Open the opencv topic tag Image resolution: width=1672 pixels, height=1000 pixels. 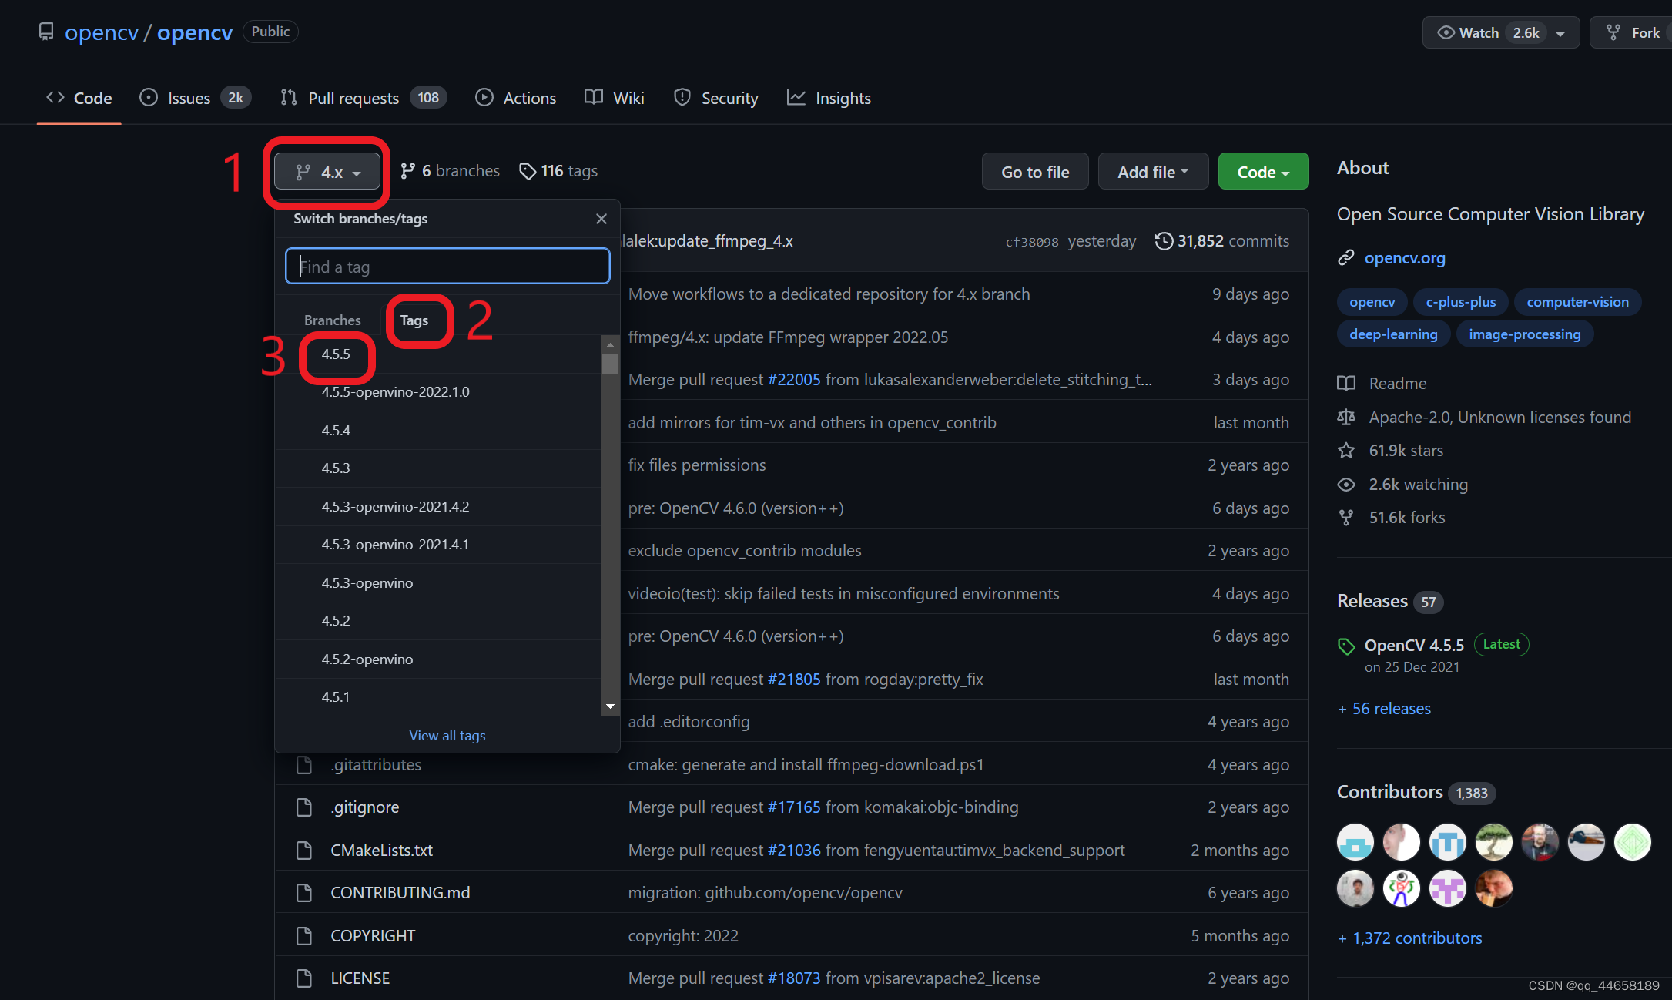[x=1372, y=302]
